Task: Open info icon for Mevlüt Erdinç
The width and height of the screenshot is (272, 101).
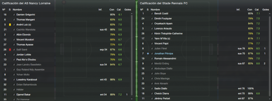Action: coord(152,64)
